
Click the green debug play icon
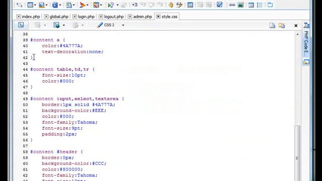click(x=111, y=5)
